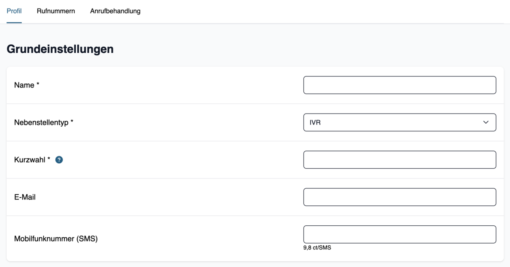Click the Kurzwahl label text
Viewport: 510px width, 267px height.
click(30, 160)
